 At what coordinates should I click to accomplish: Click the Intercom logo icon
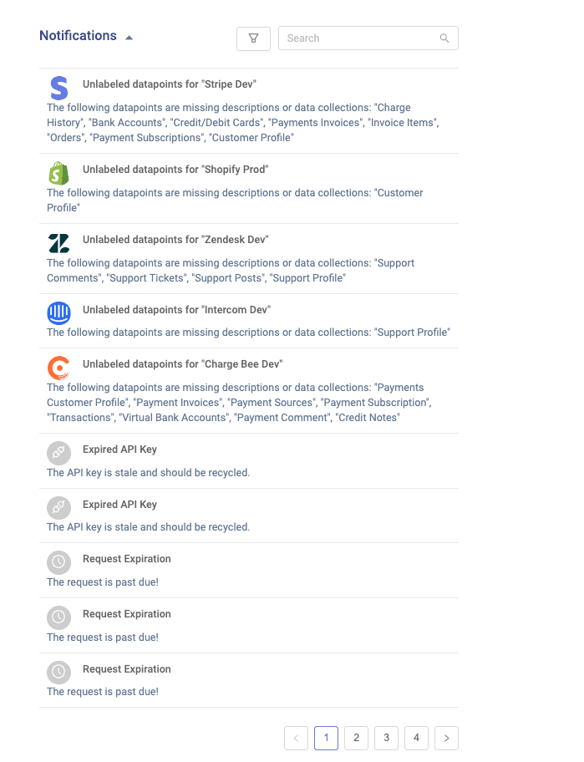click(58, 313)
